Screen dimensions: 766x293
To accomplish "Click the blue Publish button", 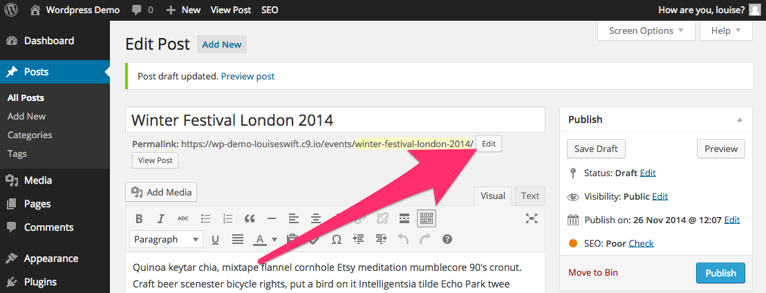I will [720, 272].
